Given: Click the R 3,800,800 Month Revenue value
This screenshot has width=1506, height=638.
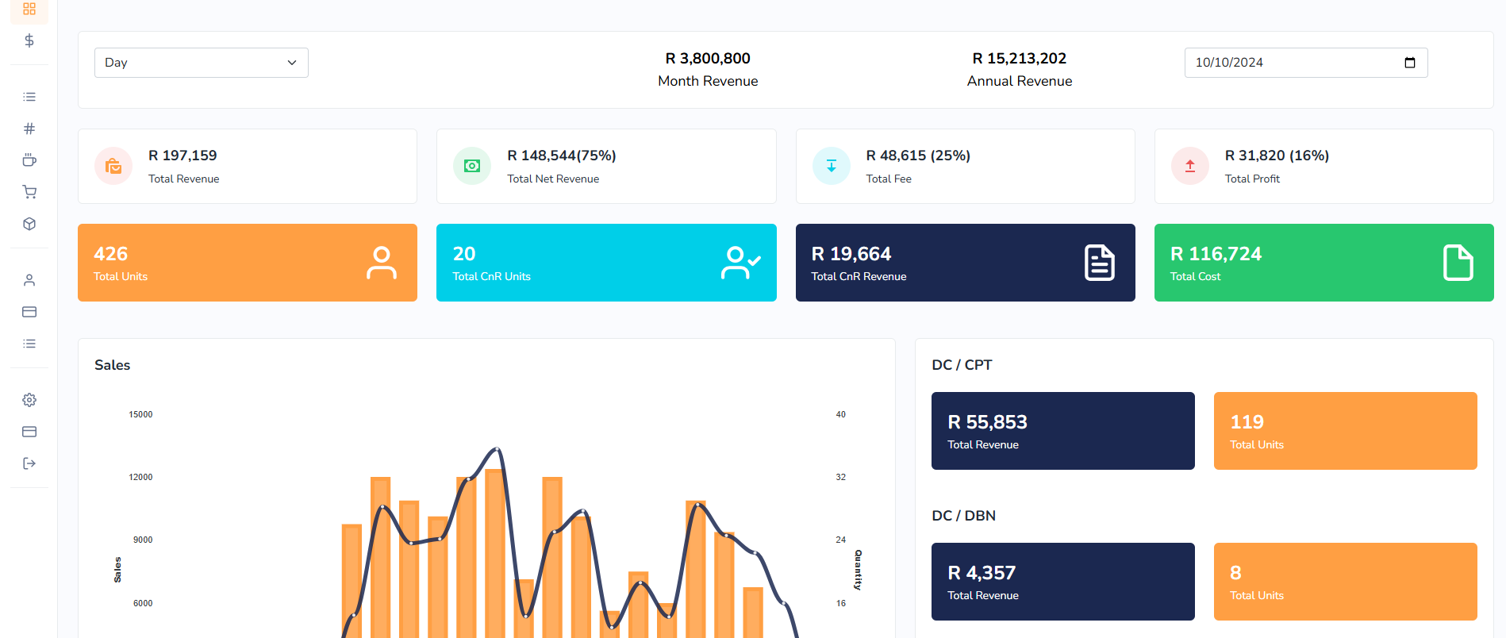Looking at the screenshot, I should (708, 59).
